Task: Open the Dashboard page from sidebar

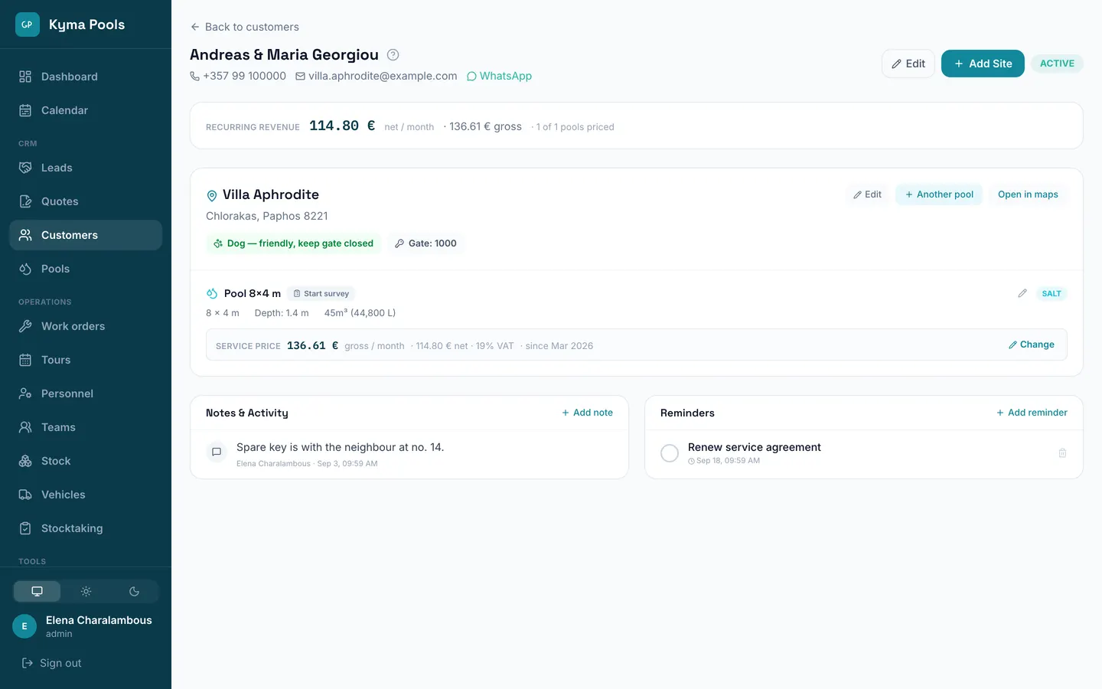Action: tap(86, 77)
